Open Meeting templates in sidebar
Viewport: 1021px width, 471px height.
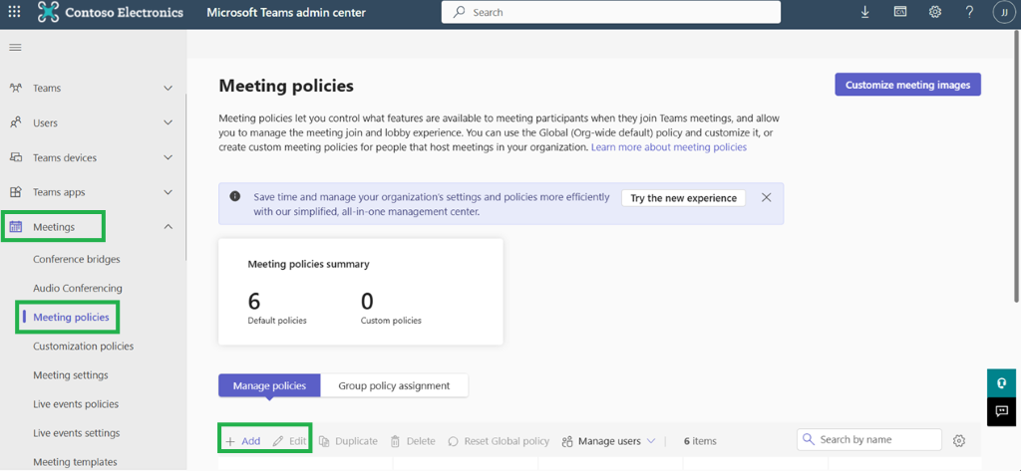point(75,461)
